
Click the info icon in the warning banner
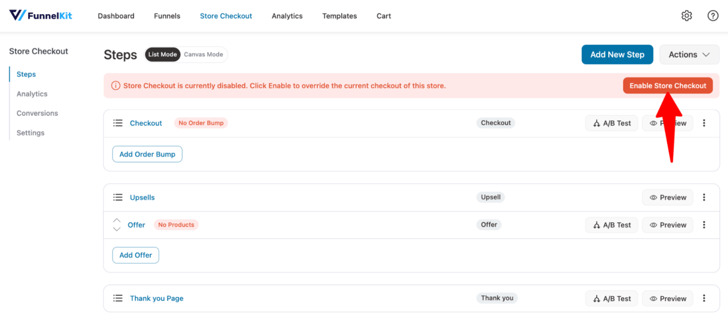pyautogui.click(x=115, y=86)
